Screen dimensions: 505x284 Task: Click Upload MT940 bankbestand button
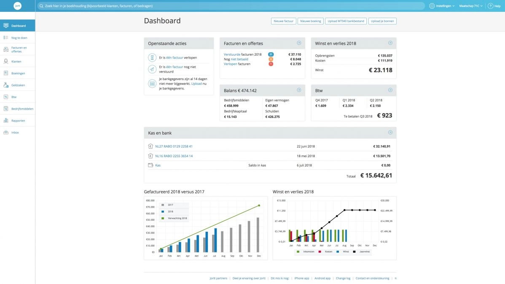click(x=346, y=21)
